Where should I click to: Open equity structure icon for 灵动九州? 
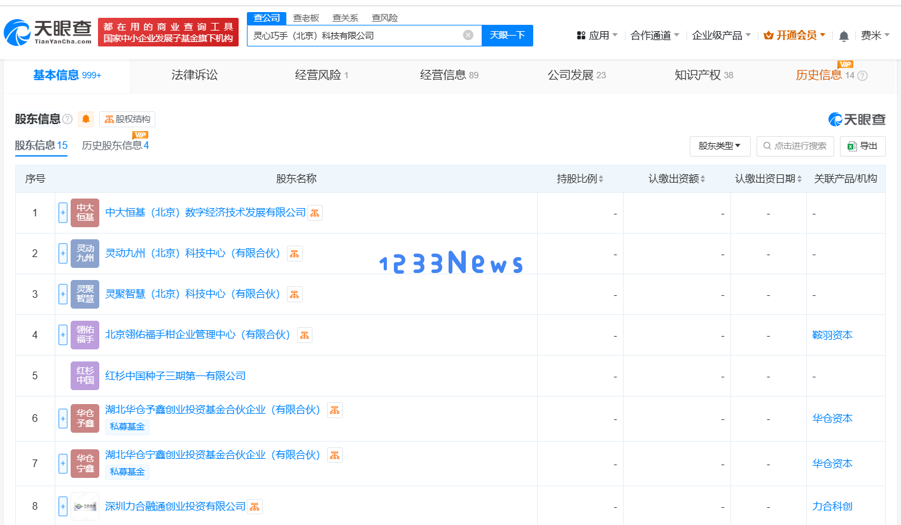click(x=295, y=254)
